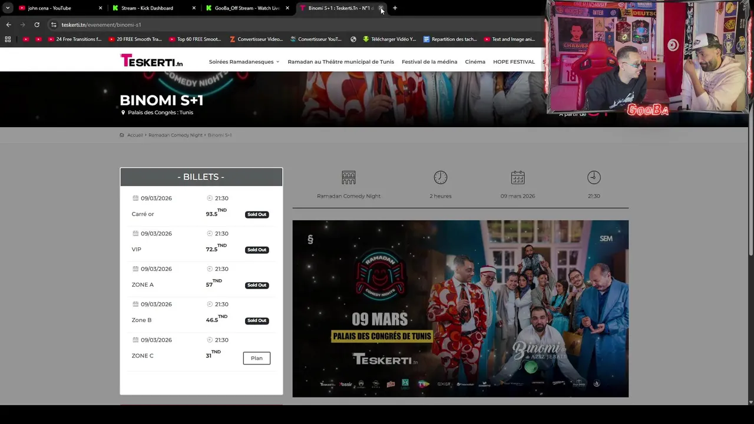This screenshot has height=424, width=754.
Task: Click the Teskerti.tn logo
Action: coord(152,61)
